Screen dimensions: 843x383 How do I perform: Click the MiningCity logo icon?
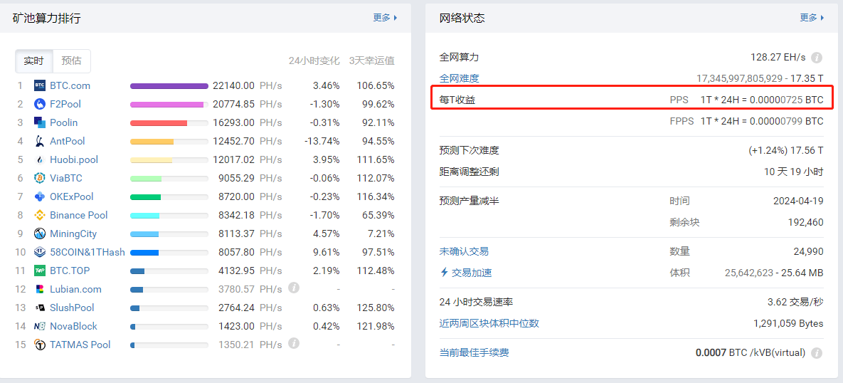(x=40, y=234)
